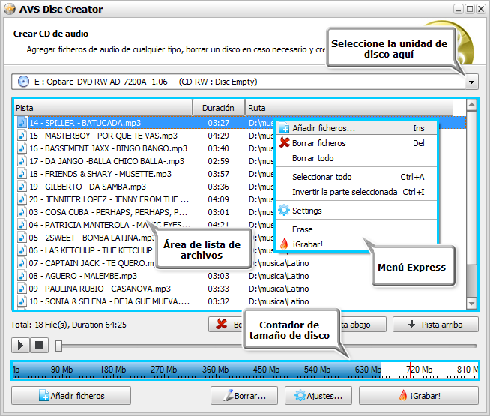This screenshot has width=490, height=416.
Task: Click the gear icon next to Settings menu entry
Action: coord(284,211)
